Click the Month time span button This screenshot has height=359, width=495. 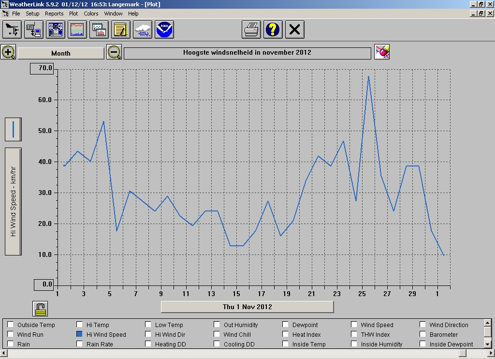[61, 53]
